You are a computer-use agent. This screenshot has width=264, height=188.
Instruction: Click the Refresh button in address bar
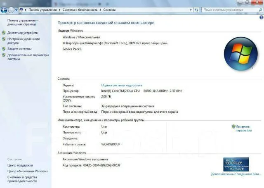(196, 10)
